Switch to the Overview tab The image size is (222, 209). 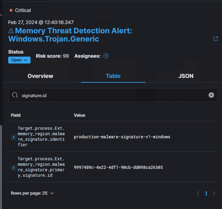(x=40, y=76)
